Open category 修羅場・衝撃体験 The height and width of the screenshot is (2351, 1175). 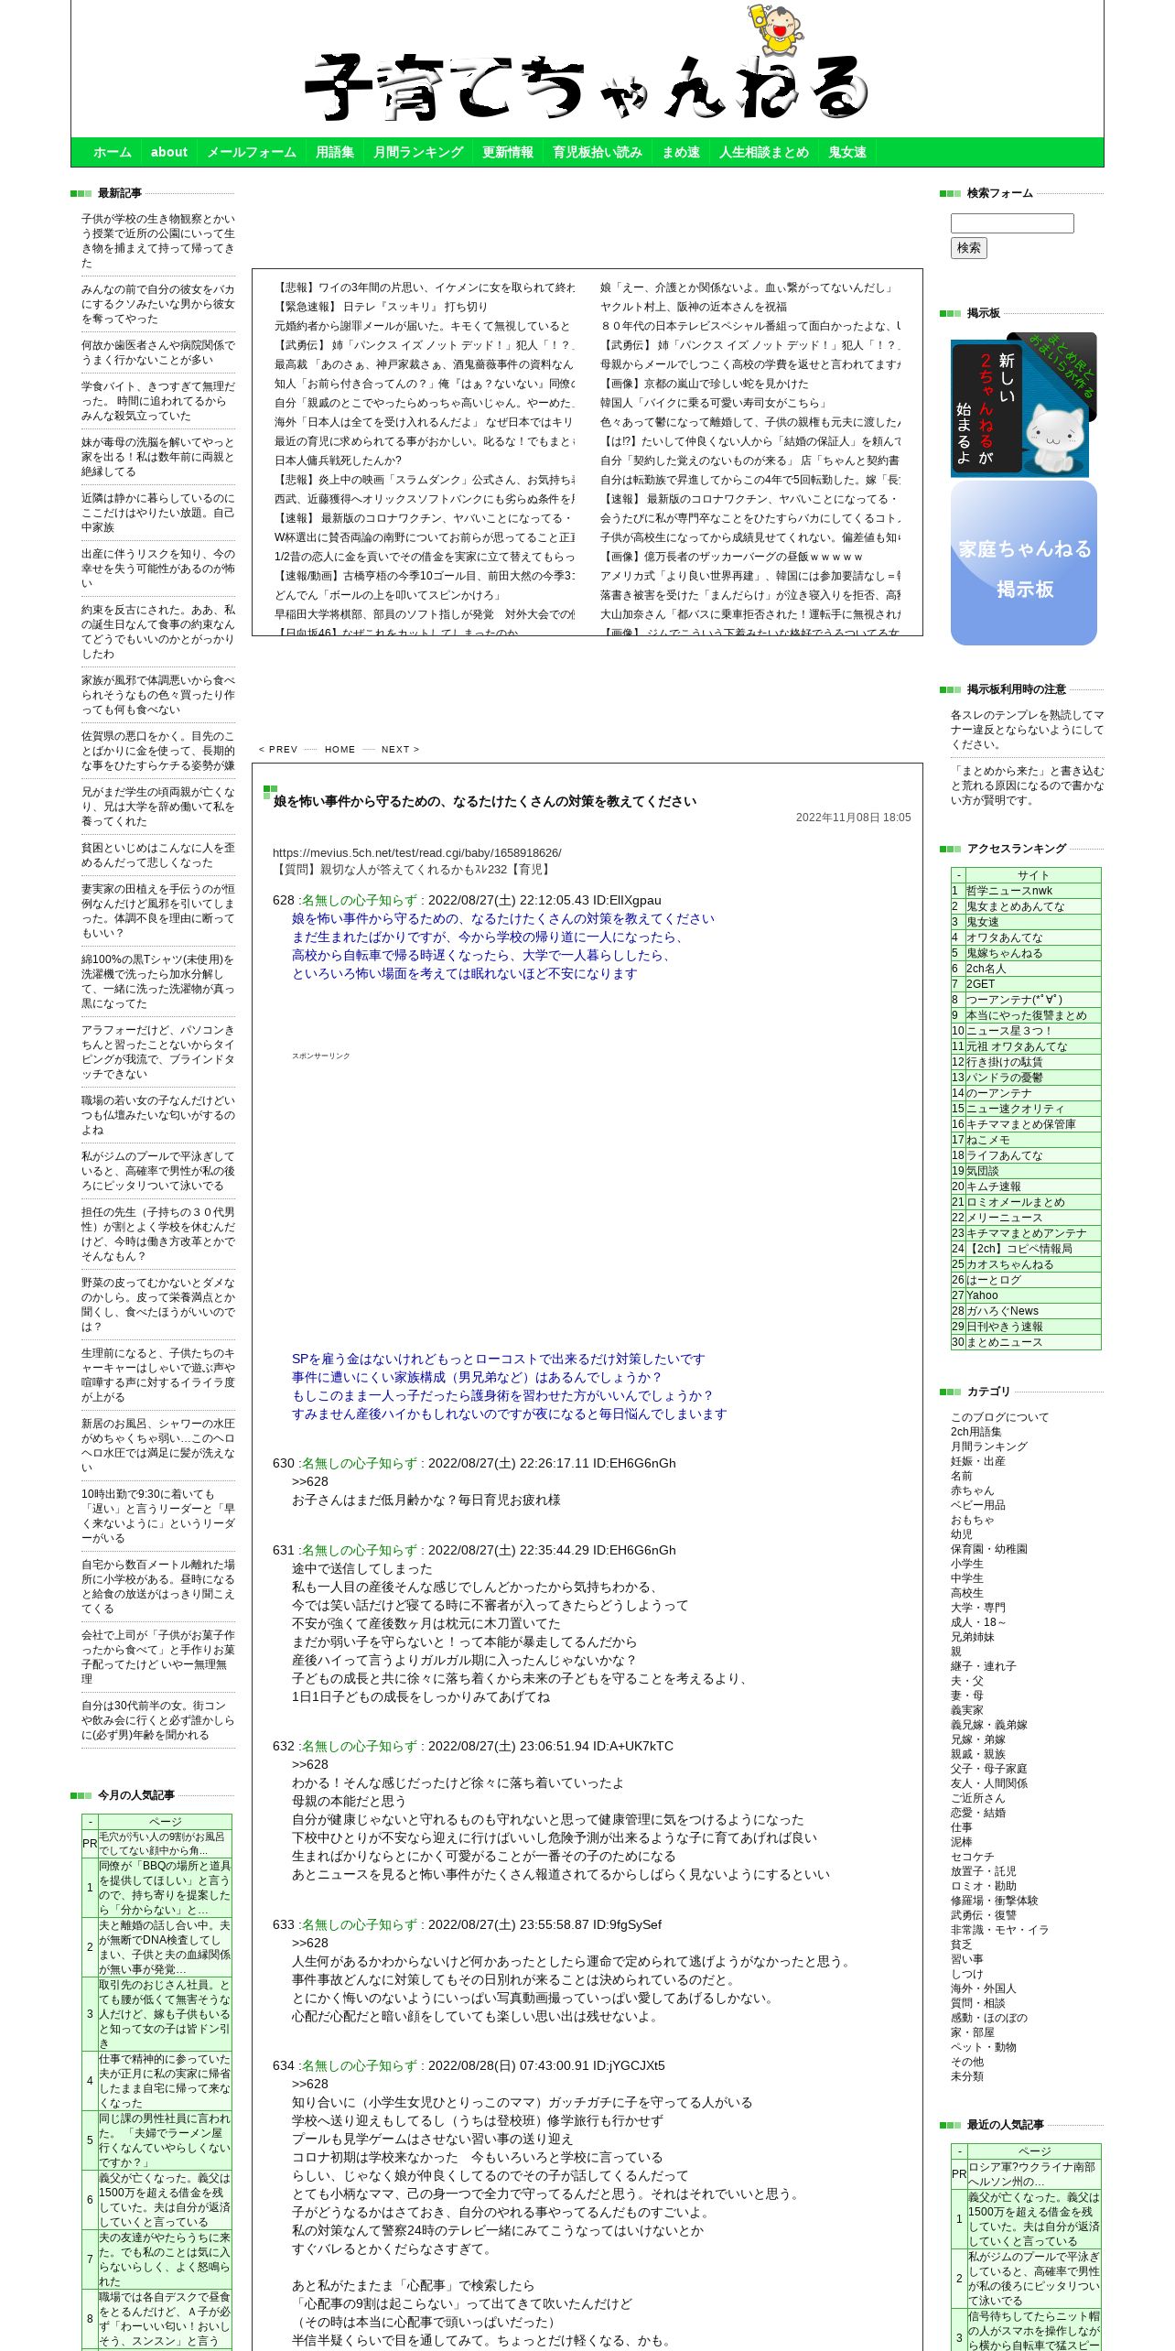click(x=995, y=1901)
